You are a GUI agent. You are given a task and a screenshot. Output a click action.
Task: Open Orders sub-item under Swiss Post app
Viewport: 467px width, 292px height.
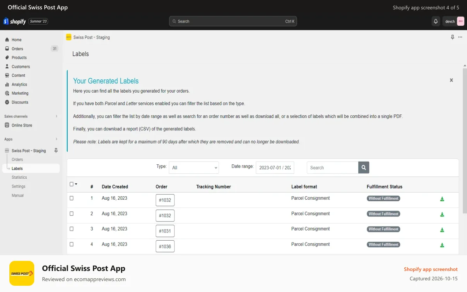(17, 160)
